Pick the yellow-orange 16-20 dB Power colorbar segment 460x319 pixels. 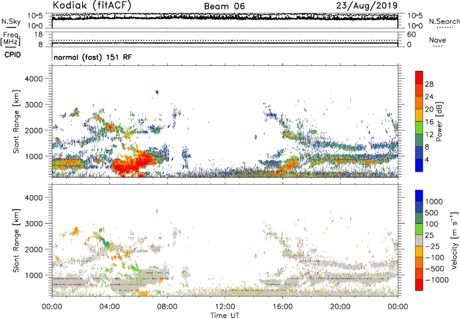(419, 115)
